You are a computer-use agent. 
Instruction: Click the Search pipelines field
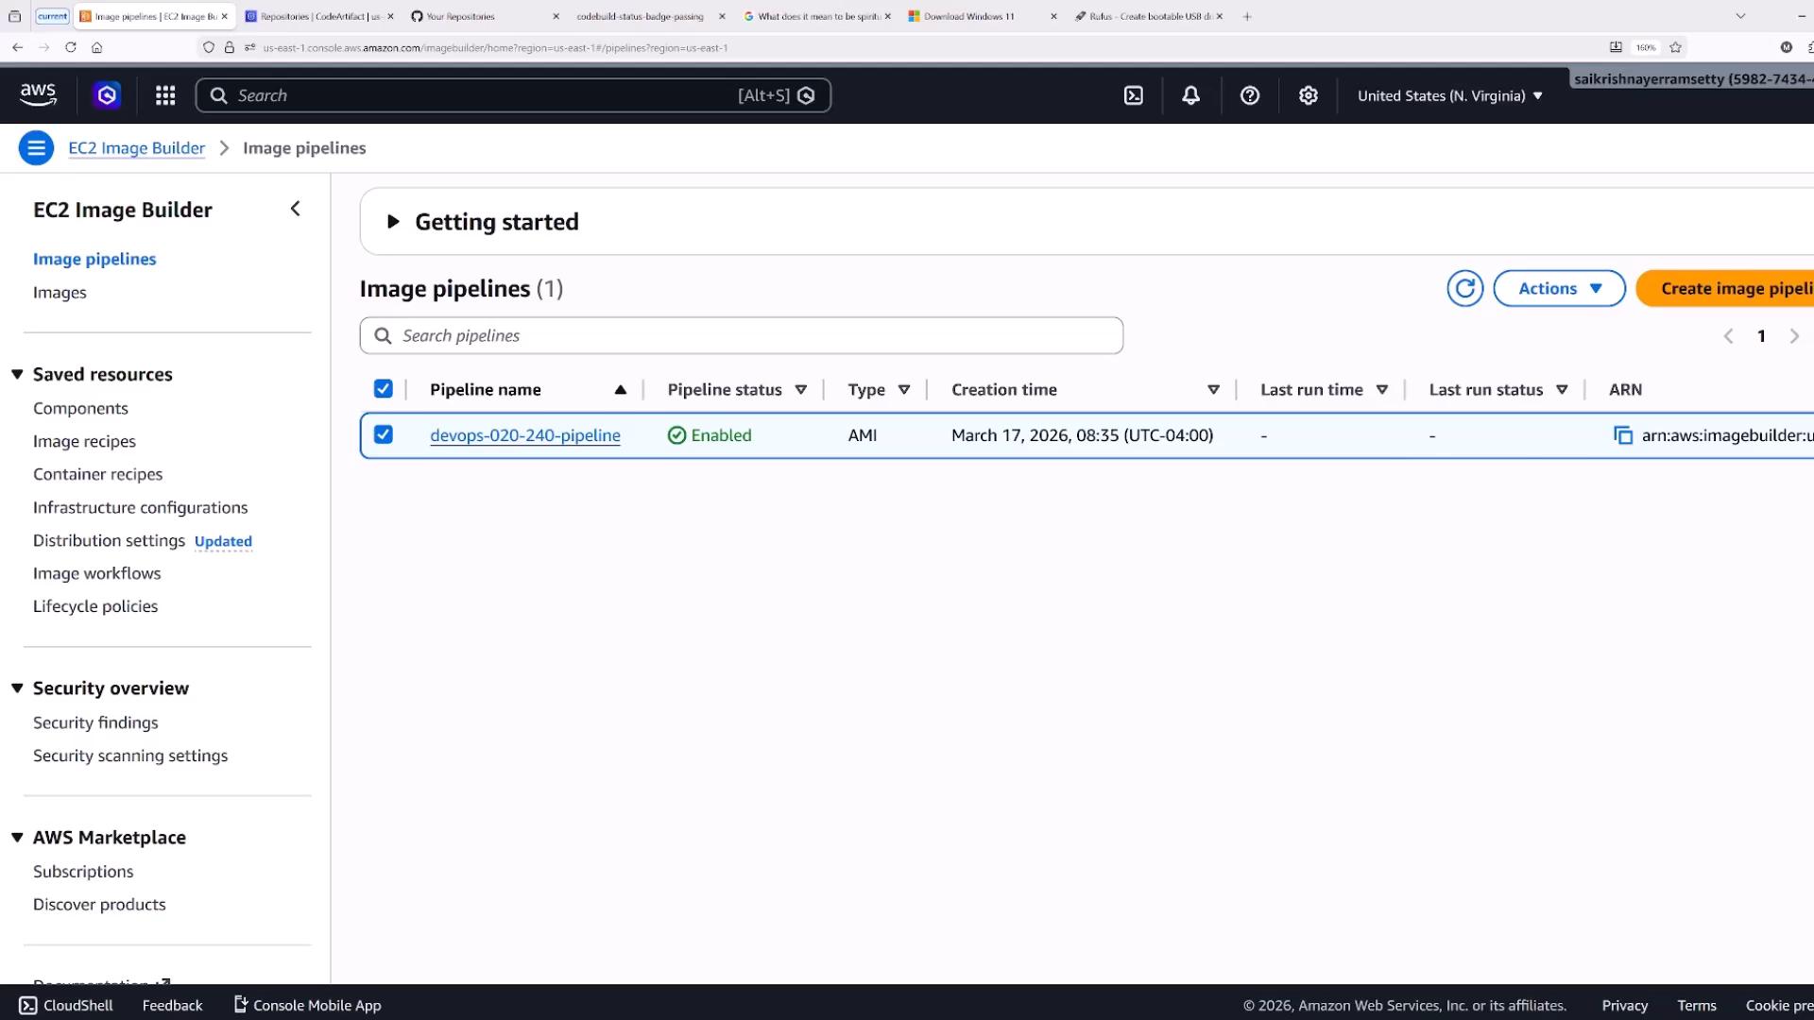pos(741,335)
